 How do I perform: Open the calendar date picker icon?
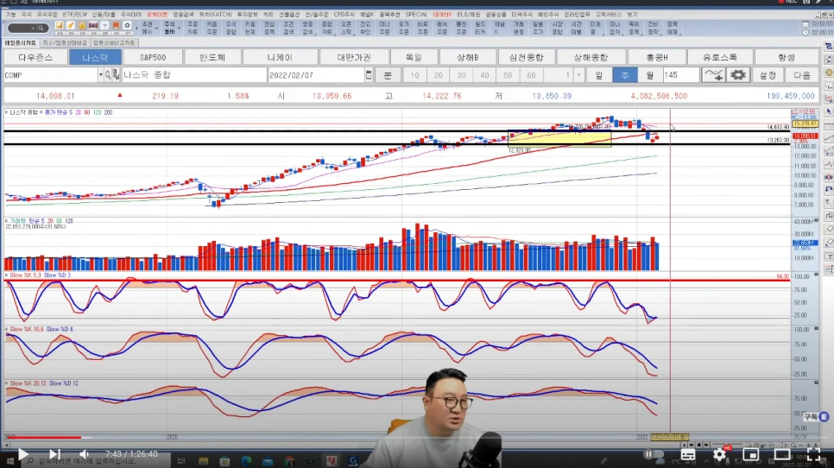tap(369, 75)
